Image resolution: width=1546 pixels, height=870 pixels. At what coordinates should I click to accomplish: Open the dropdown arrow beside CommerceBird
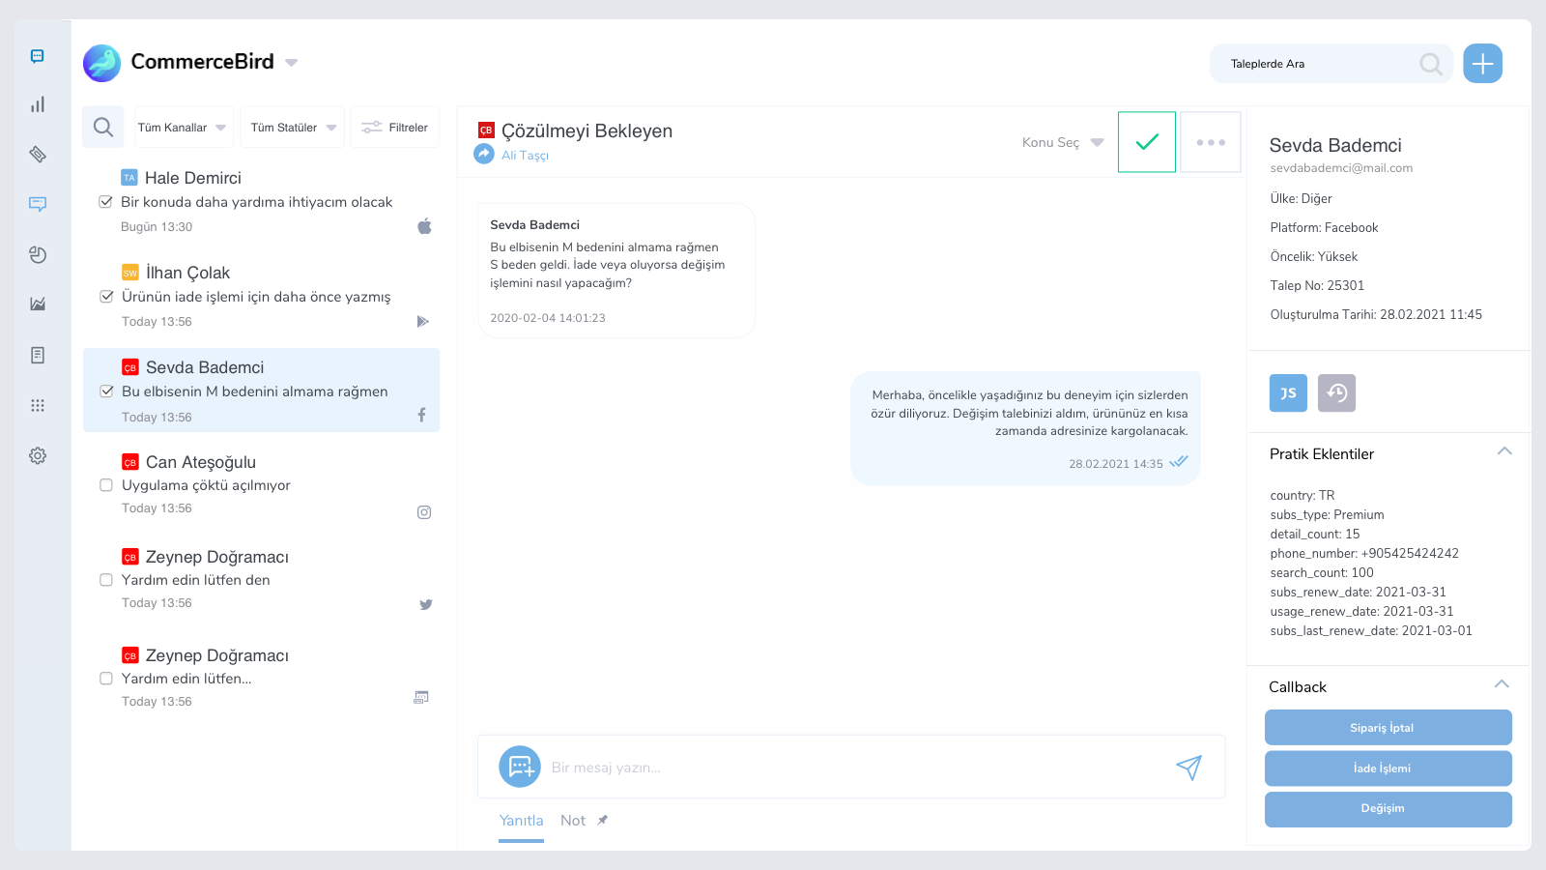pyautogui.click(x=291, y=63)
